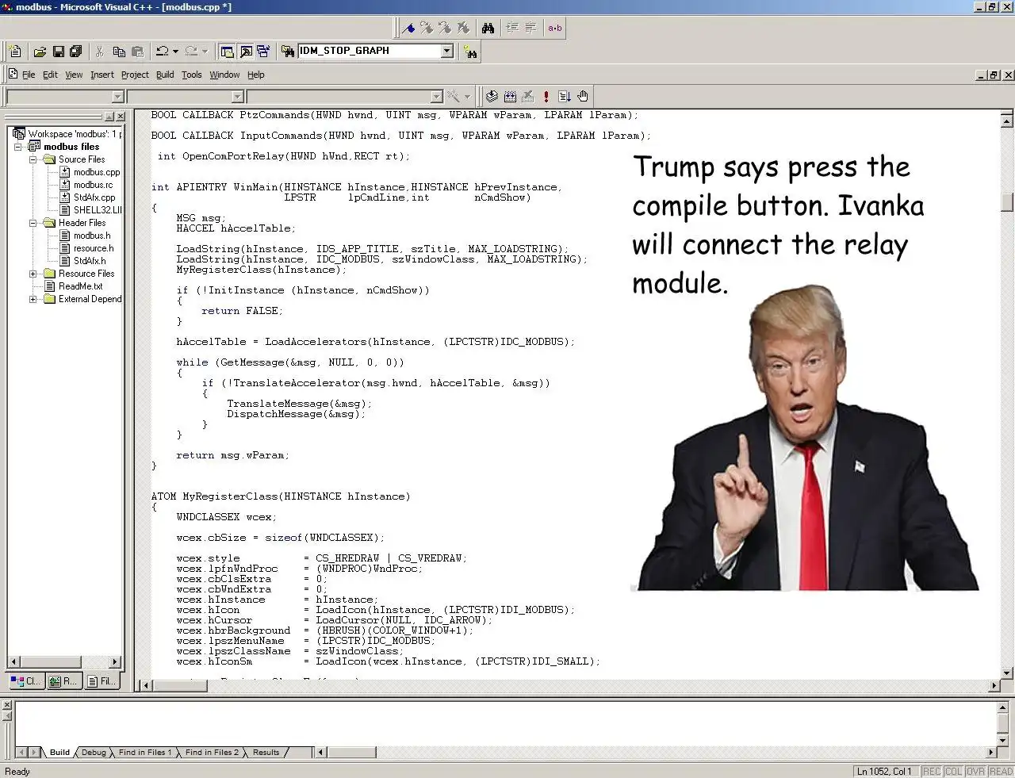
Task: Open the redo history dropdown arrow
Action: point(205,52)
